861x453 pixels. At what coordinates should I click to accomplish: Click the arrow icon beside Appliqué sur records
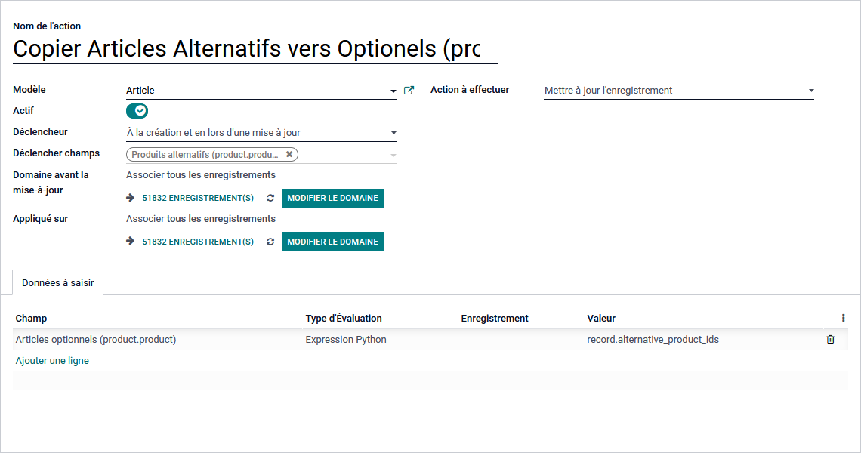[x=130, y=242]
